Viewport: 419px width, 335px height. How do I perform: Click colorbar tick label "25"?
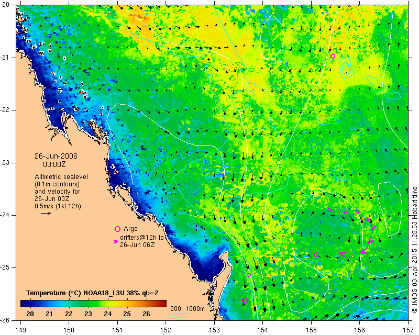click(x=127, y=314)
